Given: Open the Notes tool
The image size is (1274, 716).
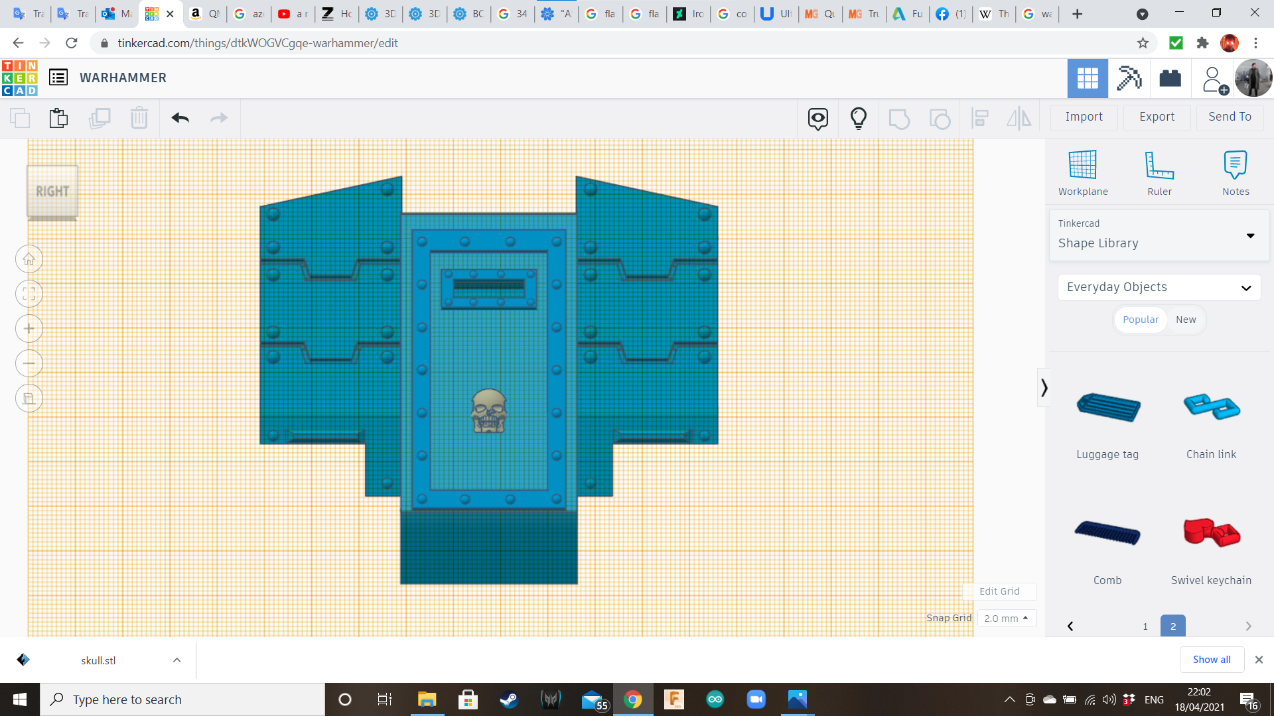Looking at the screenshot, I should coord(1235,172).
